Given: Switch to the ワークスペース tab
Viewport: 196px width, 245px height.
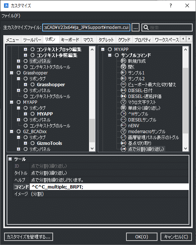Looking at the screenshot, I should click(167, 40).
